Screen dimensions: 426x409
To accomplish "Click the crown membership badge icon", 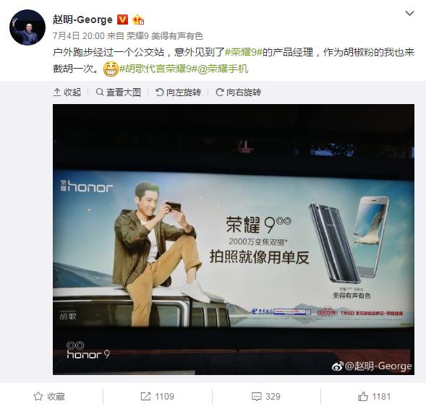I will tap(138, 20).
